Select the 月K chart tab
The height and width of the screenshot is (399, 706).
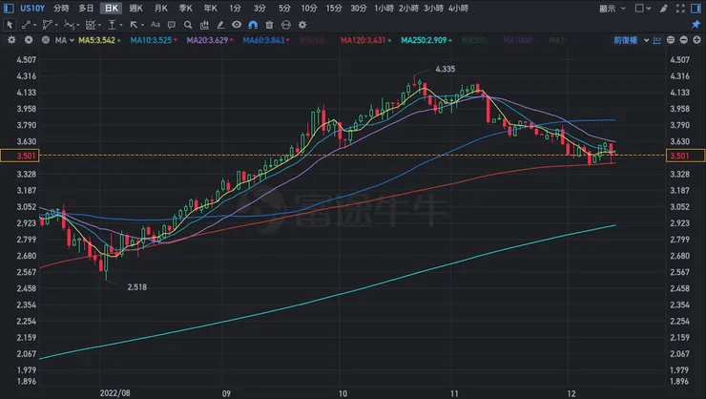tap(160, 8)
